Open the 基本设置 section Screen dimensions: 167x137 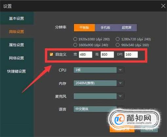coord(17,18)
